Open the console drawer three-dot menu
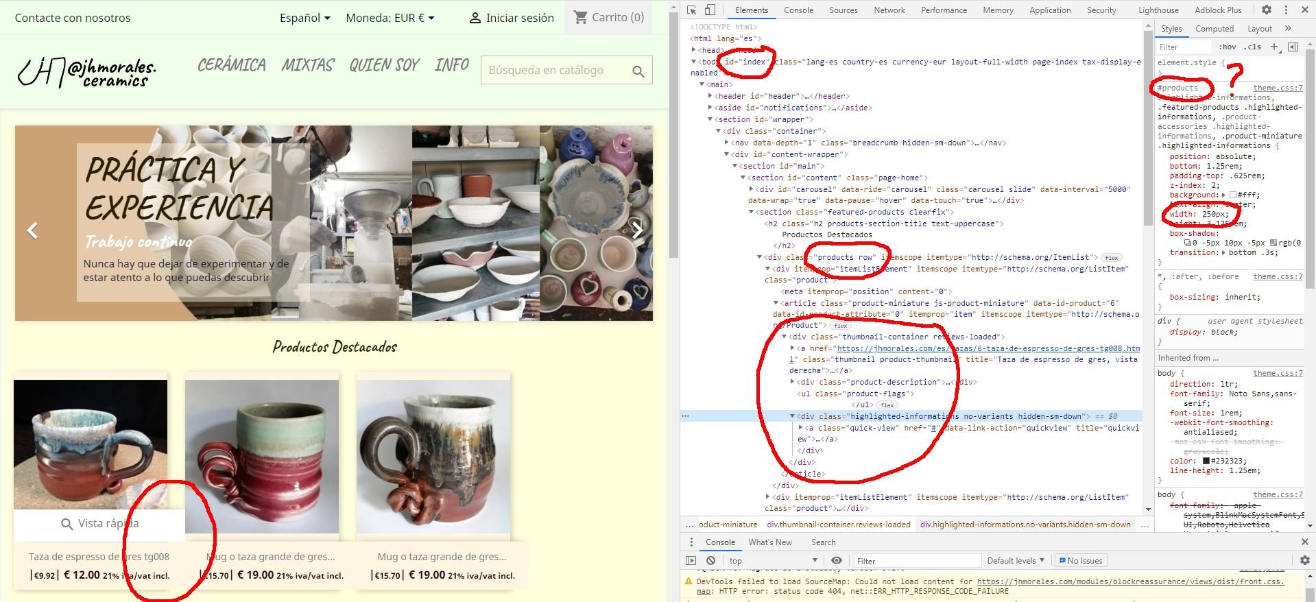 coord(691,542)
